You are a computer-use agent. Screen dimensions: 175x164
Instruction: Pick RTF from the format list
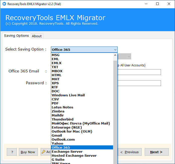point(82,87)
